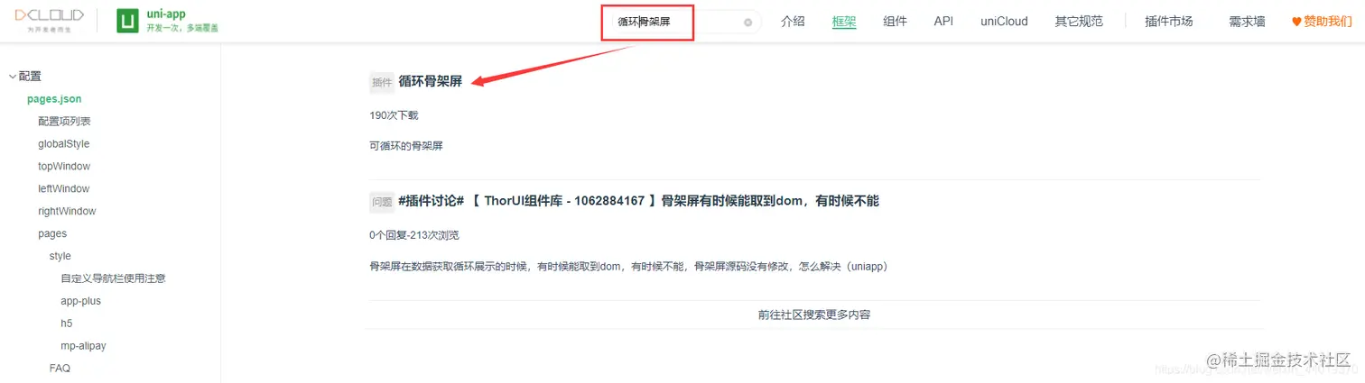Click the 可循环的骨架屏 description
The width and height of the screenshot is (1365, 383).
[x=406, y=145]
